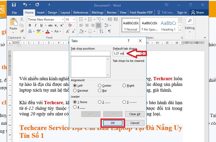Click the Show paragraph marks icon
The image size is (216, 142).
pyautogui.click(x=109, y=31)
